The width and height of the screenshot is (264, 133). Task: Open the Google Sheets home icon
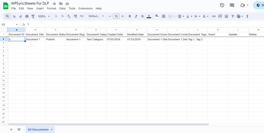(6, 6)
